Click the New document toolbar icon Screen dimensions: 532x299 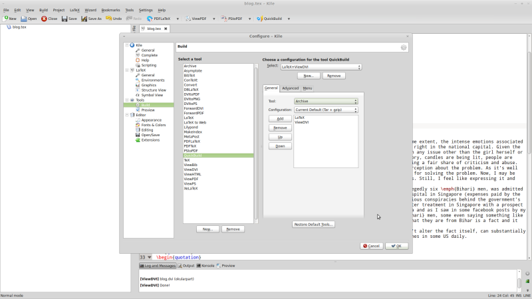6,19
